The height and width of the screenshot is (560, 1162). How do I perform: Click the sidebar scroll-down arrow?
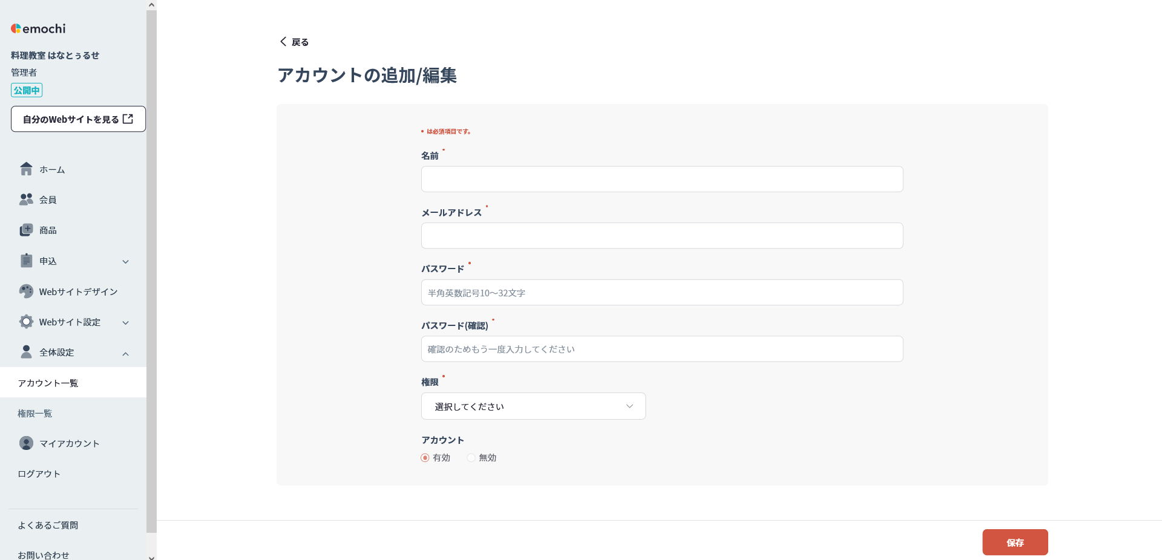tap(151, 556)
